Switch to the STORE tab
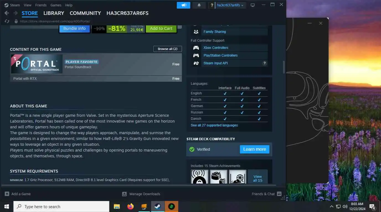The image size is (381, 212). pyautogui.click(x=30, y=13)
